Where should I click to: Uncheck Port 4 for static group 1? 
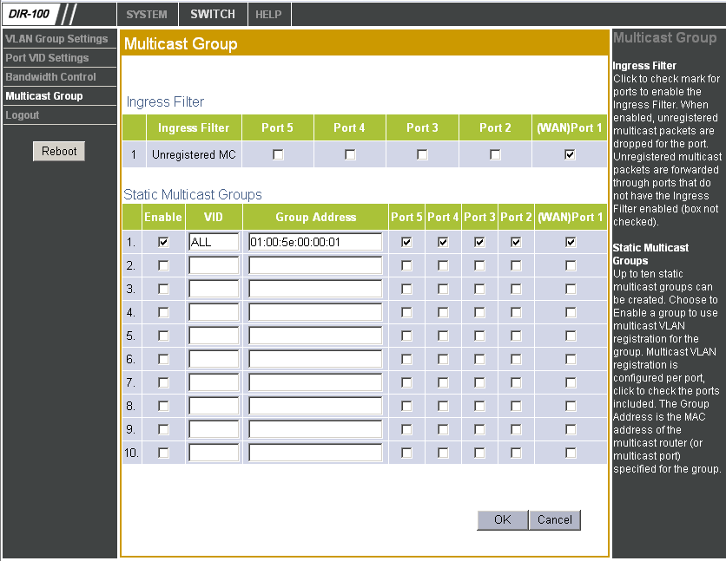click(x=443, y=242)
